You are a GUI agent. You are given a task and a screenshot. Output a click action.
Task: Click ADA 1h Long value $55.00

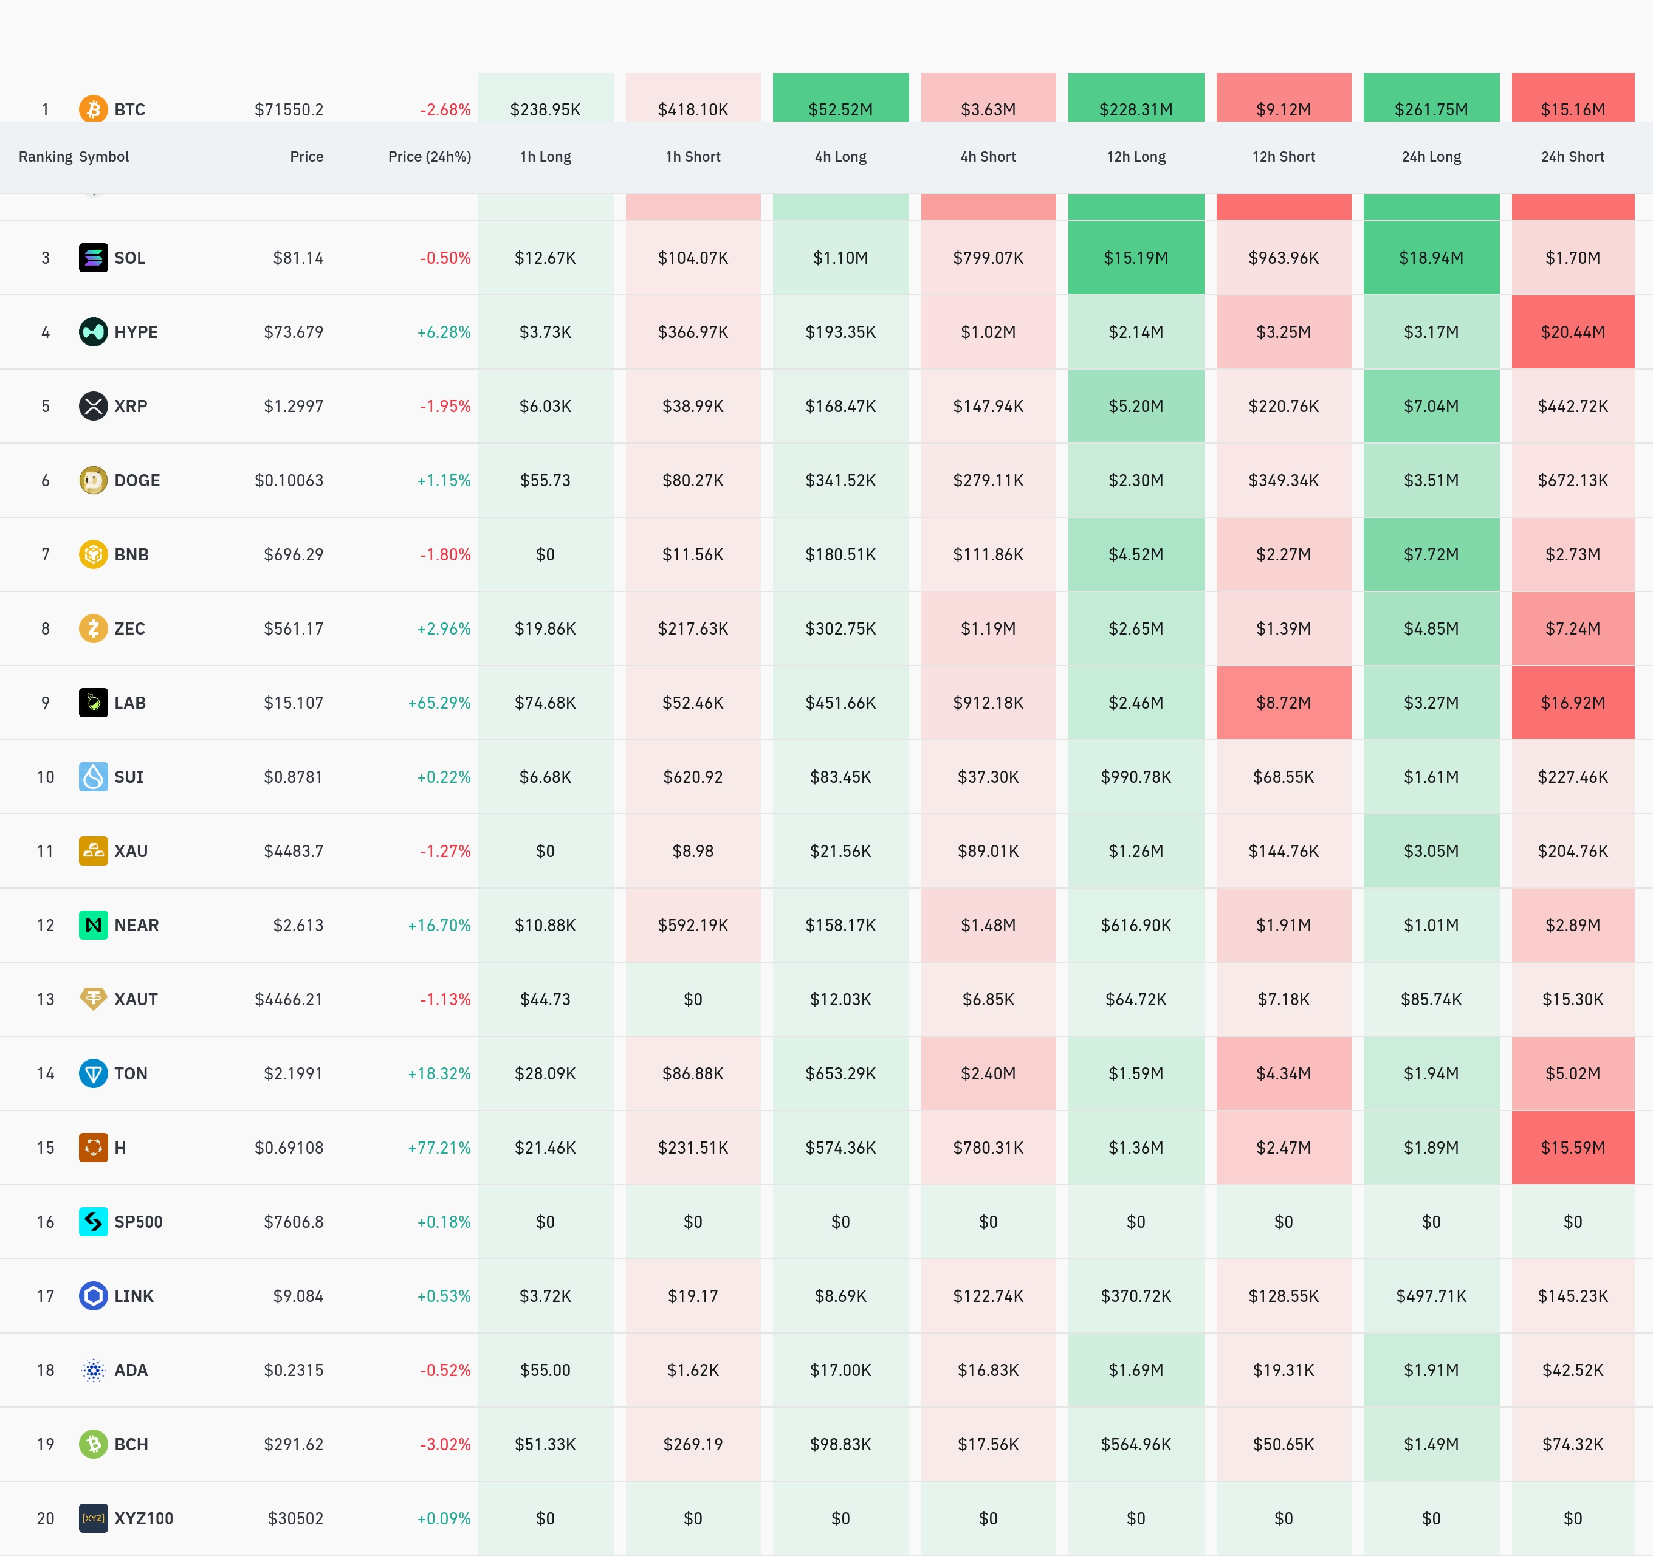pyautogui.click(x=546, y=1370)
